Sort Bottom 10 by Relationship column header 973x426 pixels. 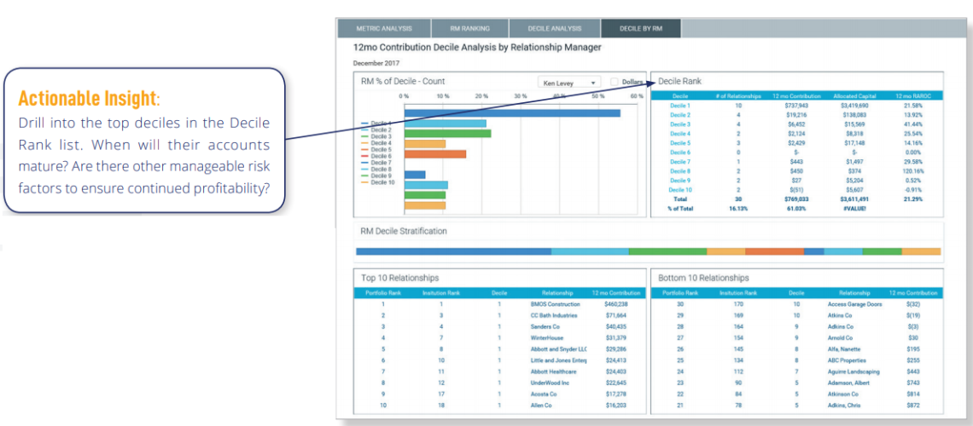tap(854, 292)
